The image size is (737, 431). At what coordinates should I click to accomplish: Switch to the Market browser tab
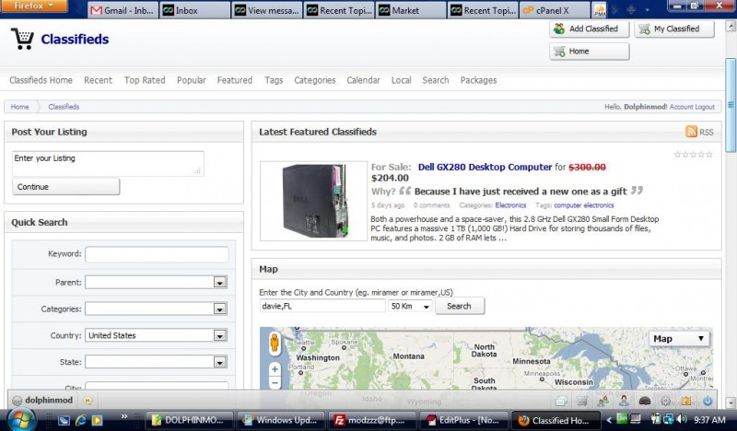411,10
